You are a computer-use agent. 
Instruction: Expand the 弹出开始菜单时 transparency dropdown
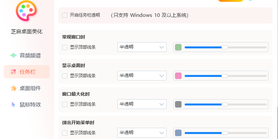142,133
